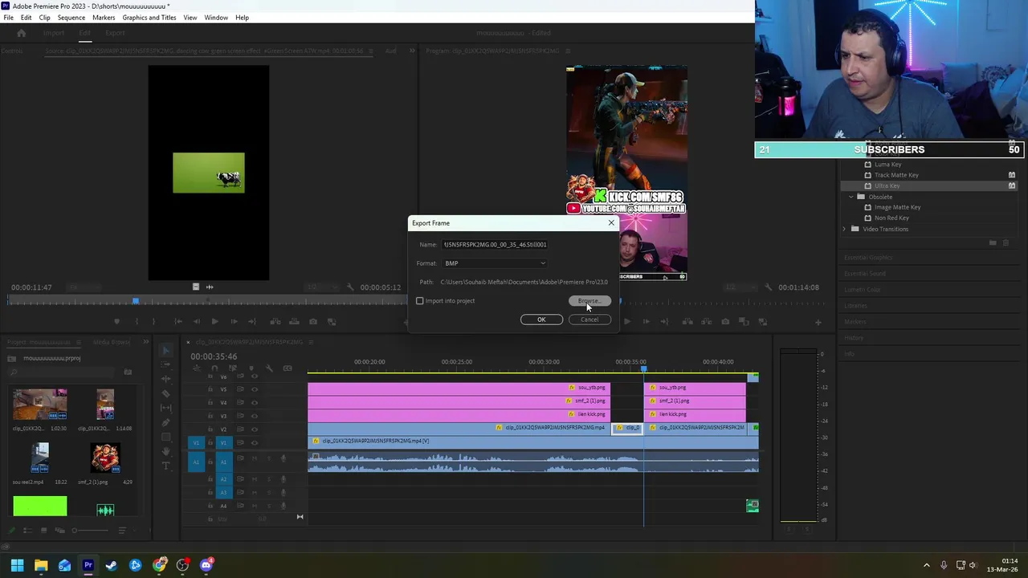
Task: Click Play button in Source monitor
Action: (214, 321)
